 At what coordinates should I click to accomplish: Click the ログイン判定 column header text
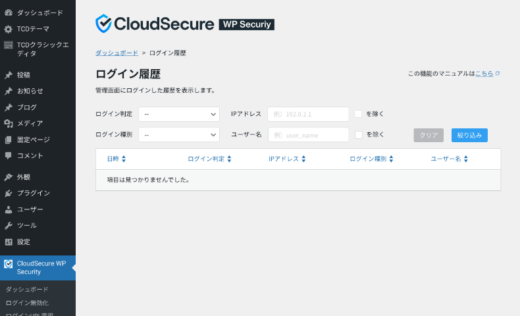click(x=206, y=159)
